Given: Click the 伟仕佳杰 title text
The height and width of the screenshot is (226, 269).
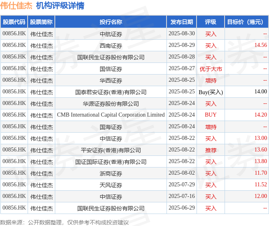Looking at the screenshot, I should (16, 6).
